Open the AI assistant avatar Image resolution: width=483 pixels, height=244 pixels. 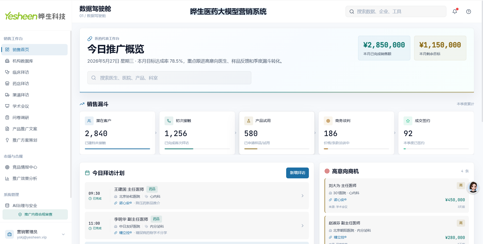click(x=473, y=187)
